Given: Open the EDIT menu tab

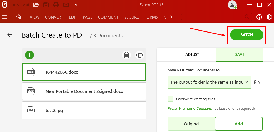Looking at the screenshot, I should [73, 17].
